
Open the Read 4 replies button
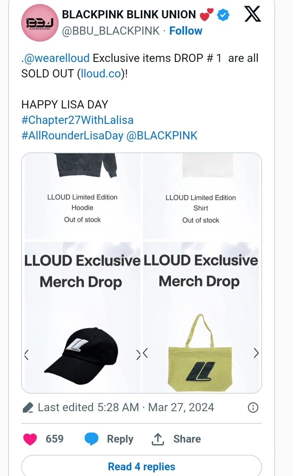(141, 467)
